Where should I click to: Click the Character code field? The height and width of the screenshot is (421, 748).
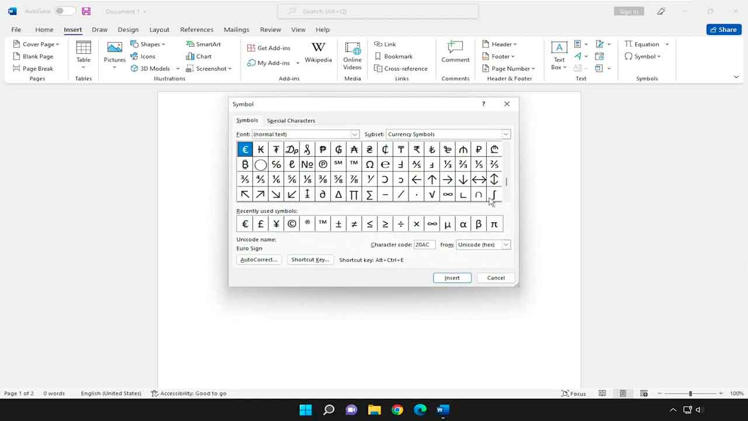[424, 244]
